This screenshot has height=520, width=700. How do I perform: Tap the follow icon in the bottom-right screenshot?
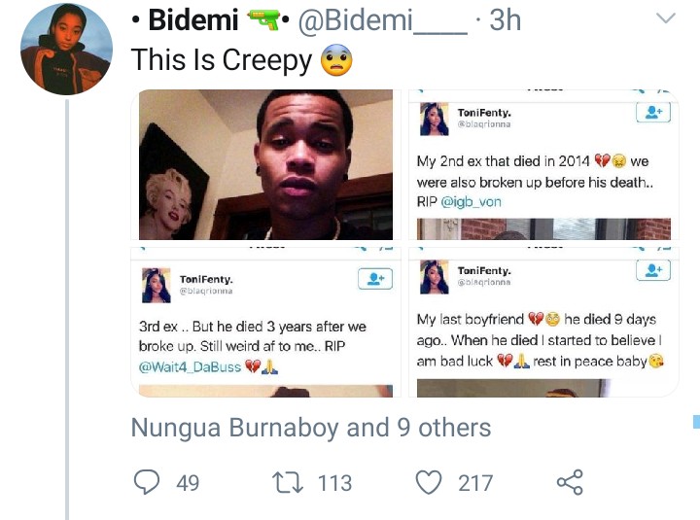pyautogui.click(x=653, y=270)
